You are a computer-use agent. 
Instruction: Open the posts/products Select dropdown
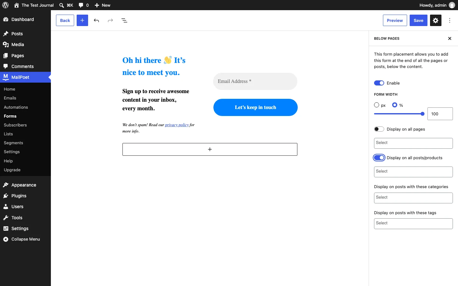click(x=413, y=172)
